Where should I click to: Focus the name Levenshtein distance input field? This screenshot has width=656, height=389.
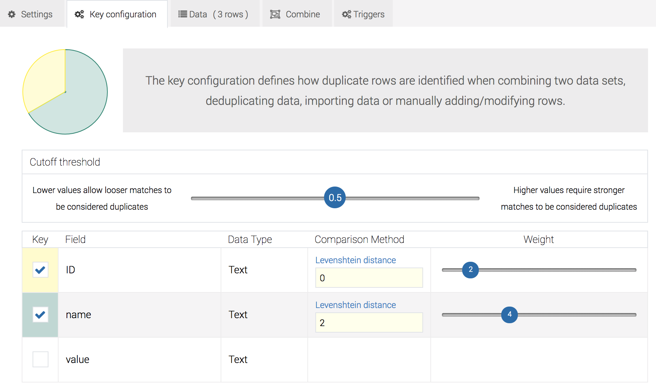pyautogui.click(x=369, y=322)
